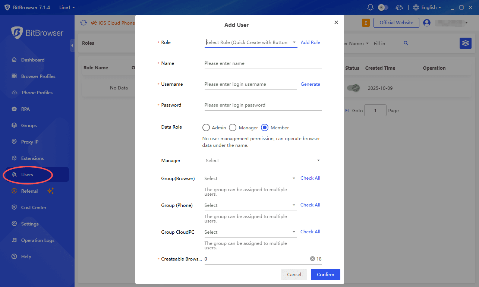The width and height of the screenshot is (479, 287).
Task: Collapse the left sidebar handle
Action: [72, 45]
